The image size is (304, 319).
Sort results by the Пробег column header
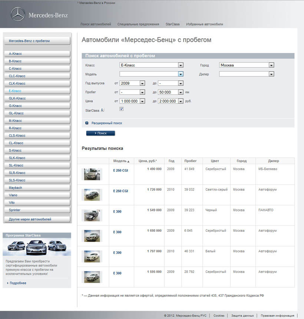click(x=191, y=161)
